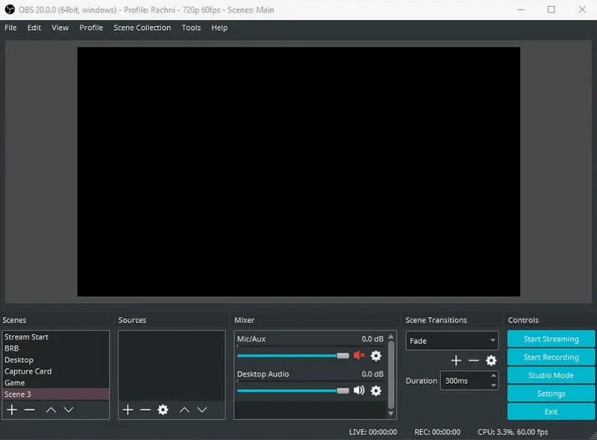
Task: Add a new source with plus icon
Action: click(x=128, y=409)
